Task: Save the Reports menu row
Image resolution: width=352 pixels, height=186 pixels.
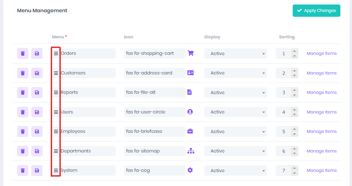Action: (37, 93)
